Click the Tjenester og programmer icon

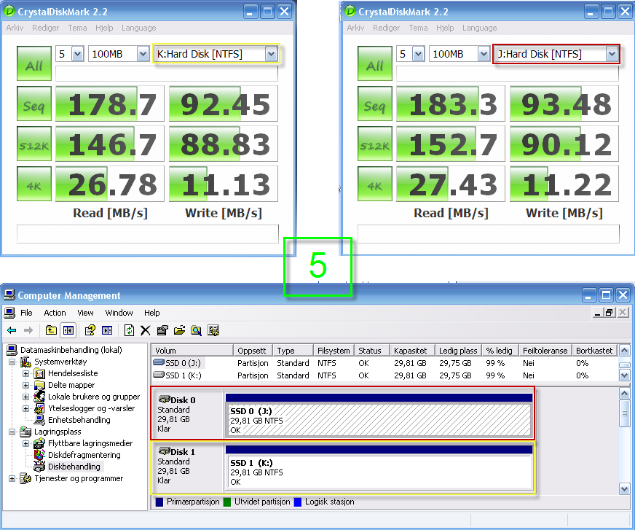pos(25,478)
